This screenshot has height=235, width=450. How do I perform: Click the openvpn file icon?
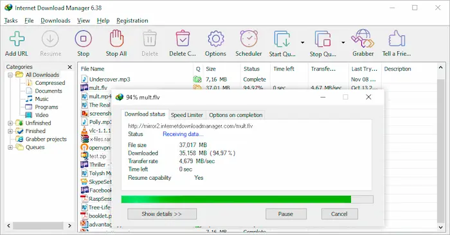84,148
